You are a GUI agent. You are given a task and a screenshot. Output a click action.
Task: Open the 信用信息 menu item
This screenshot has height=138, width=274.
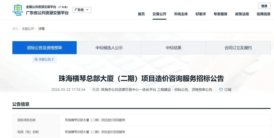click(263, 14)
